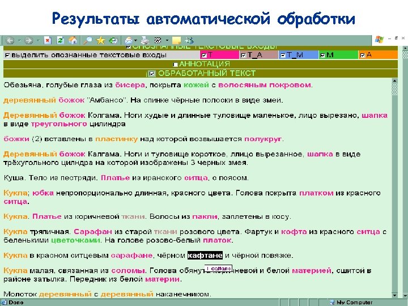Screen dimensions: 408x306
Task: Click the word 'Сарафан' in rag doll line
Action: (x=93, y=232)
